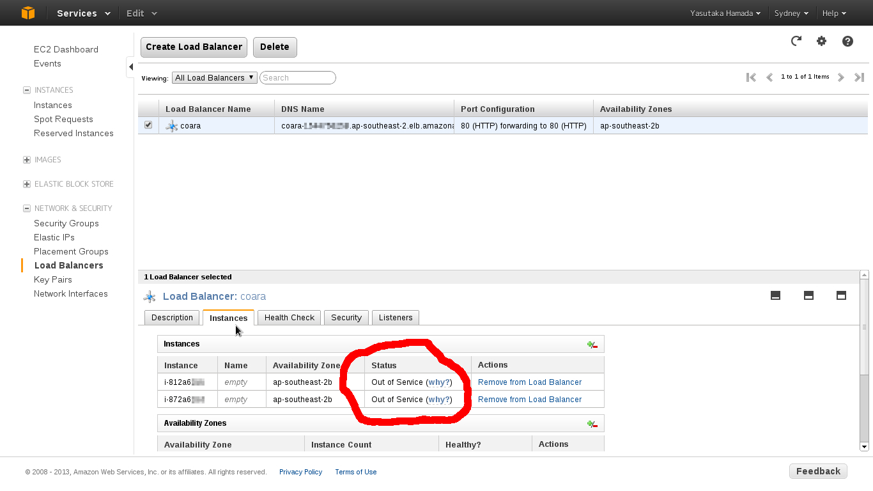
Task: Switch to the Health Check tab
Action: pos(290,318)
